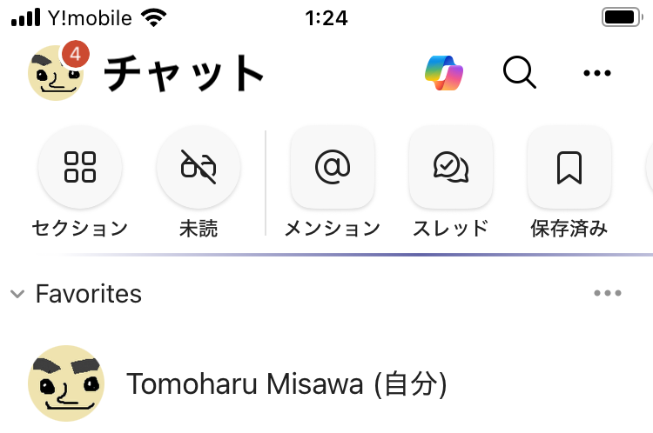Tap the チャット title heading
This screenshot has height=433, width=653.
pos(183,73)
